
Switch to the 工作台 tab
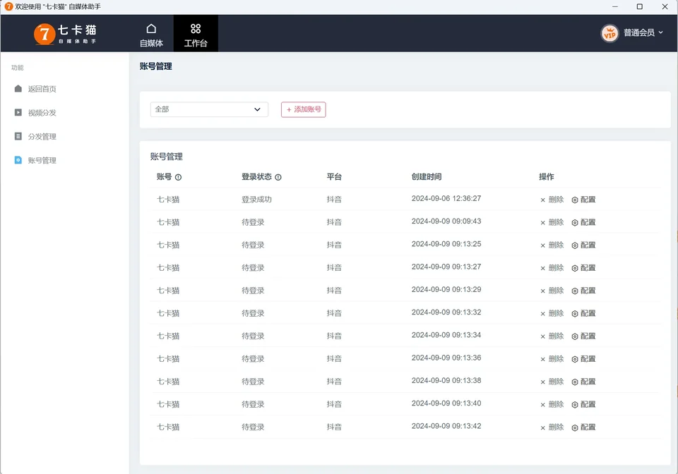196,34
